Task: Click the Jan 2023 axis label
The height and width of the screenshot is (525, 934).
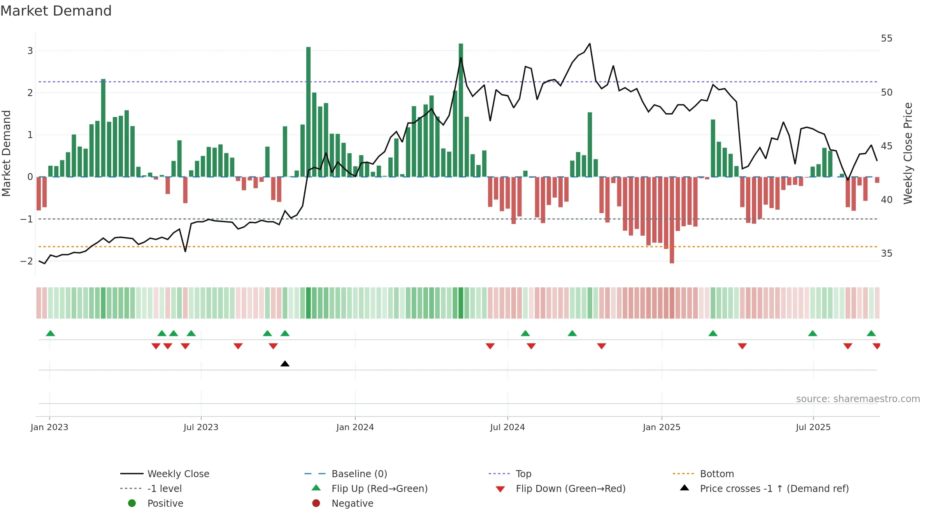Action: pos(49,427)
